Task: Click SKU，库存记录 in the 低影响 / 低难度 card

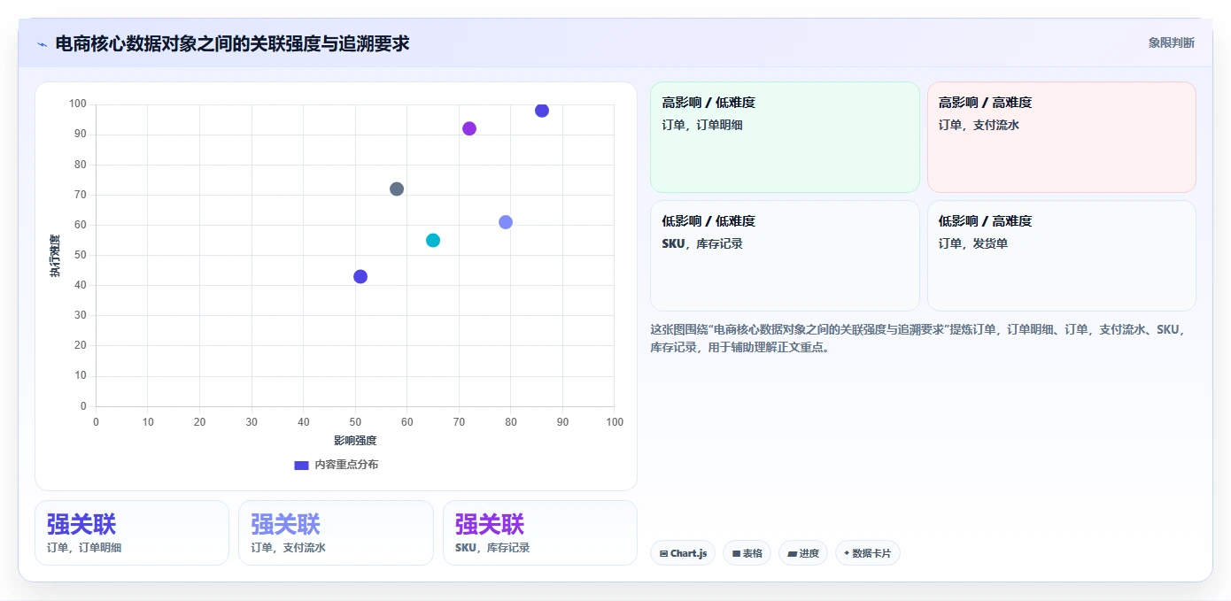Action: pyautogui.click(x=702, y=243)
